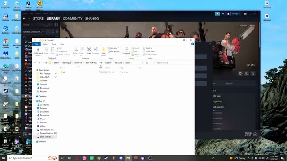Screen dimensions: 287x161
Task: Click custom in the address path
Action: click(108, 63)
